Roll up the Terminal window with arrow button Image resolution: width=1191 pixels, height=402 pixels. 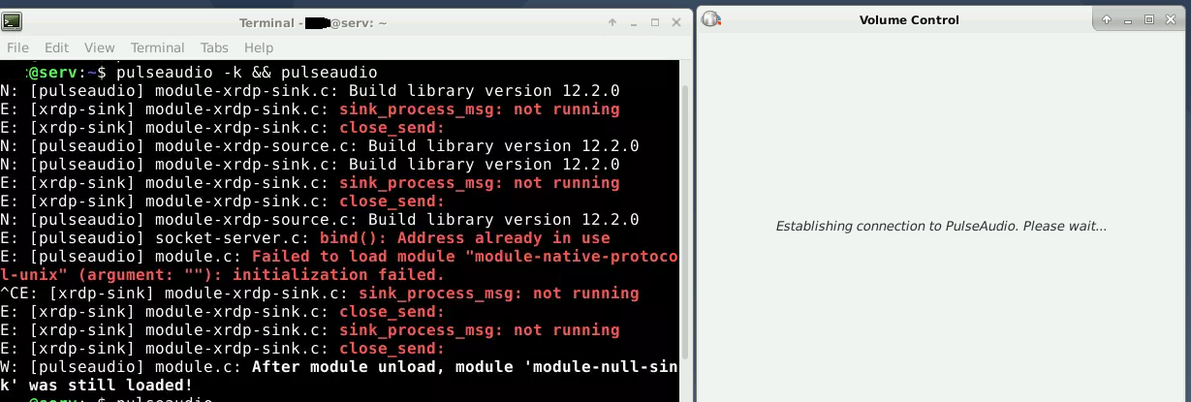pyautogui.click(x=612, y=22)
